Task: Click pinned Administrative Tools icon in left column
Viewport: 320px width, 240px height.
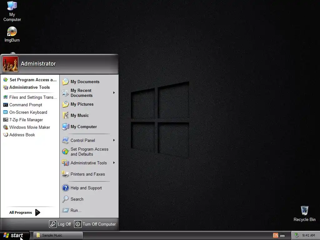Action: pos(6,87)
